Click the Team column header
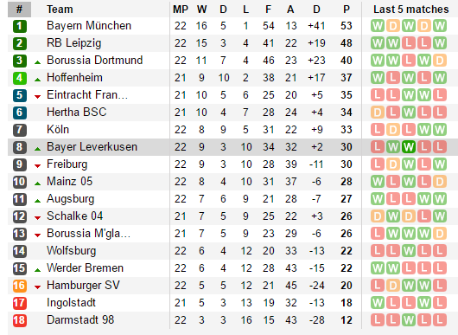Screen dimensions: 458x335 coord(60,10)
